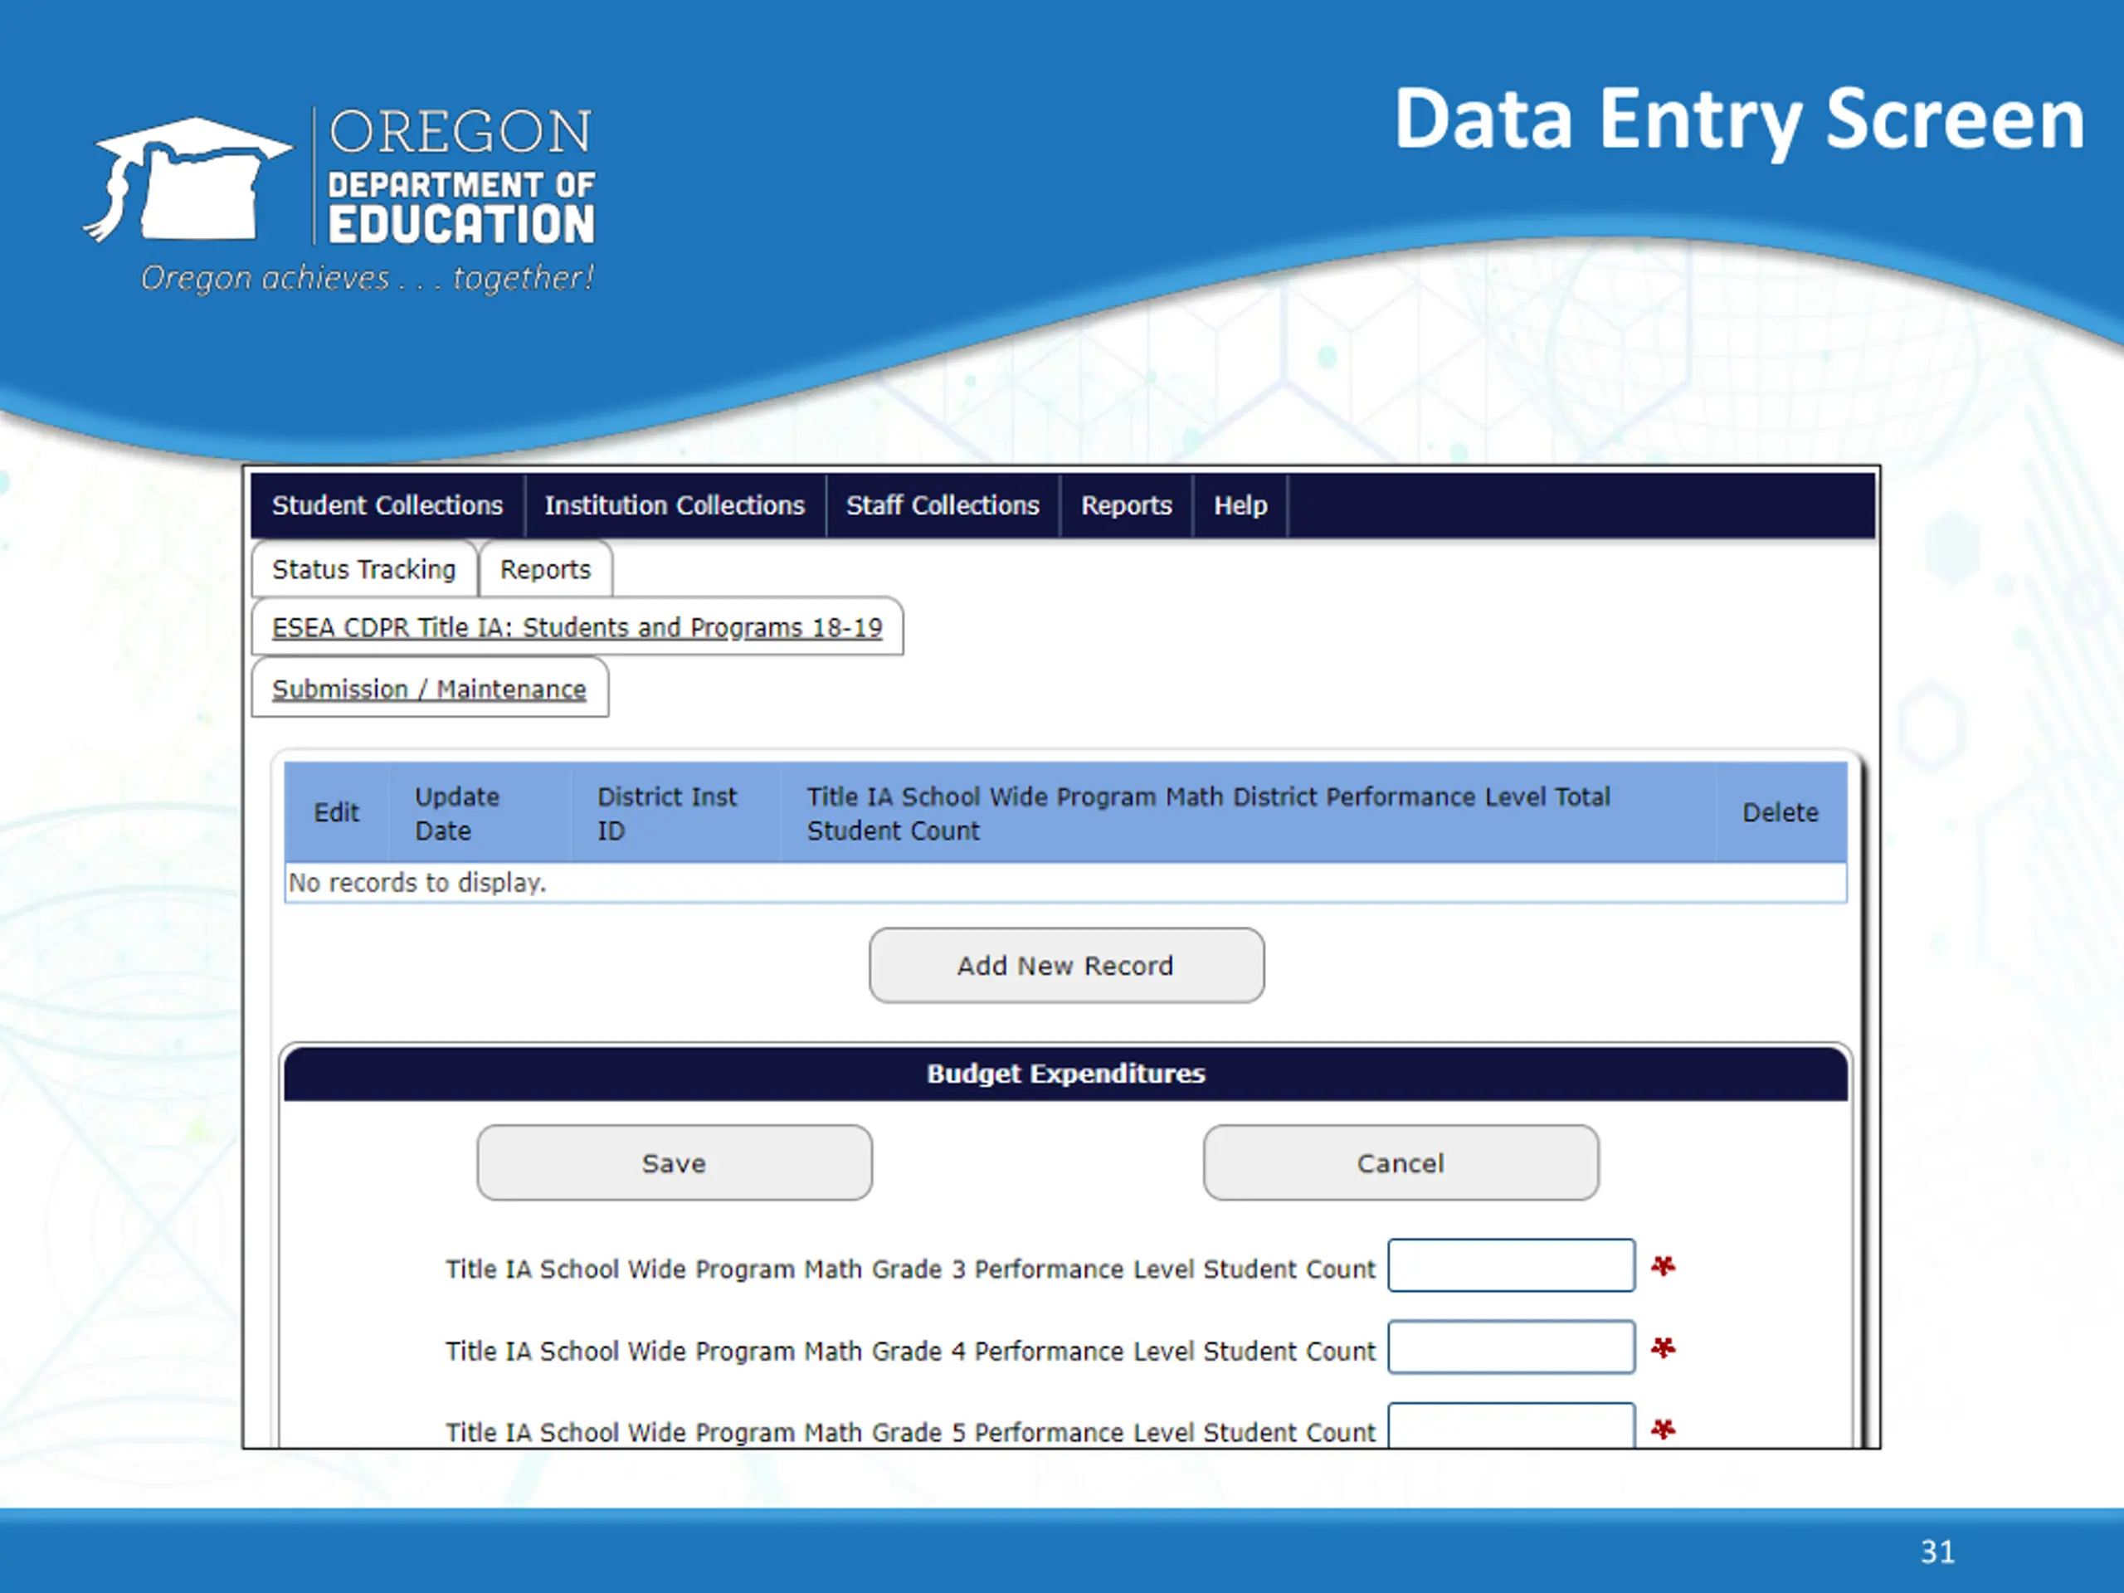Viewport: 2124px width, 1593px height.
Task: Open the Student Collections menu
Action: click(x=387, y=505)
